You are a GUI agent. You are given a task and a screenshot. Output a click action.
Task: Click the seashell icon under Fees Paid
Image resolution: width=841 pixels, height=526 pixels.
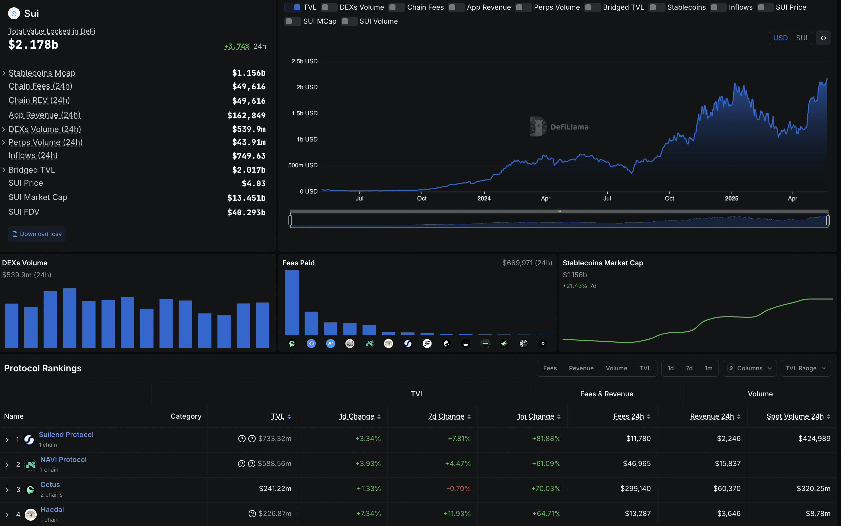pyautogui.click(x=350, y=344)
